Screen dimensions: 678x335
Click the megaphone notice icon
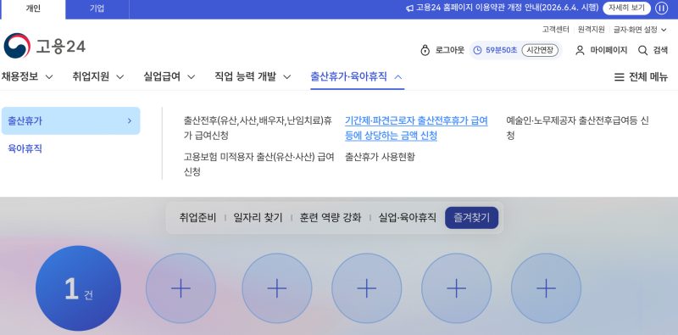[x=409, y=8]
